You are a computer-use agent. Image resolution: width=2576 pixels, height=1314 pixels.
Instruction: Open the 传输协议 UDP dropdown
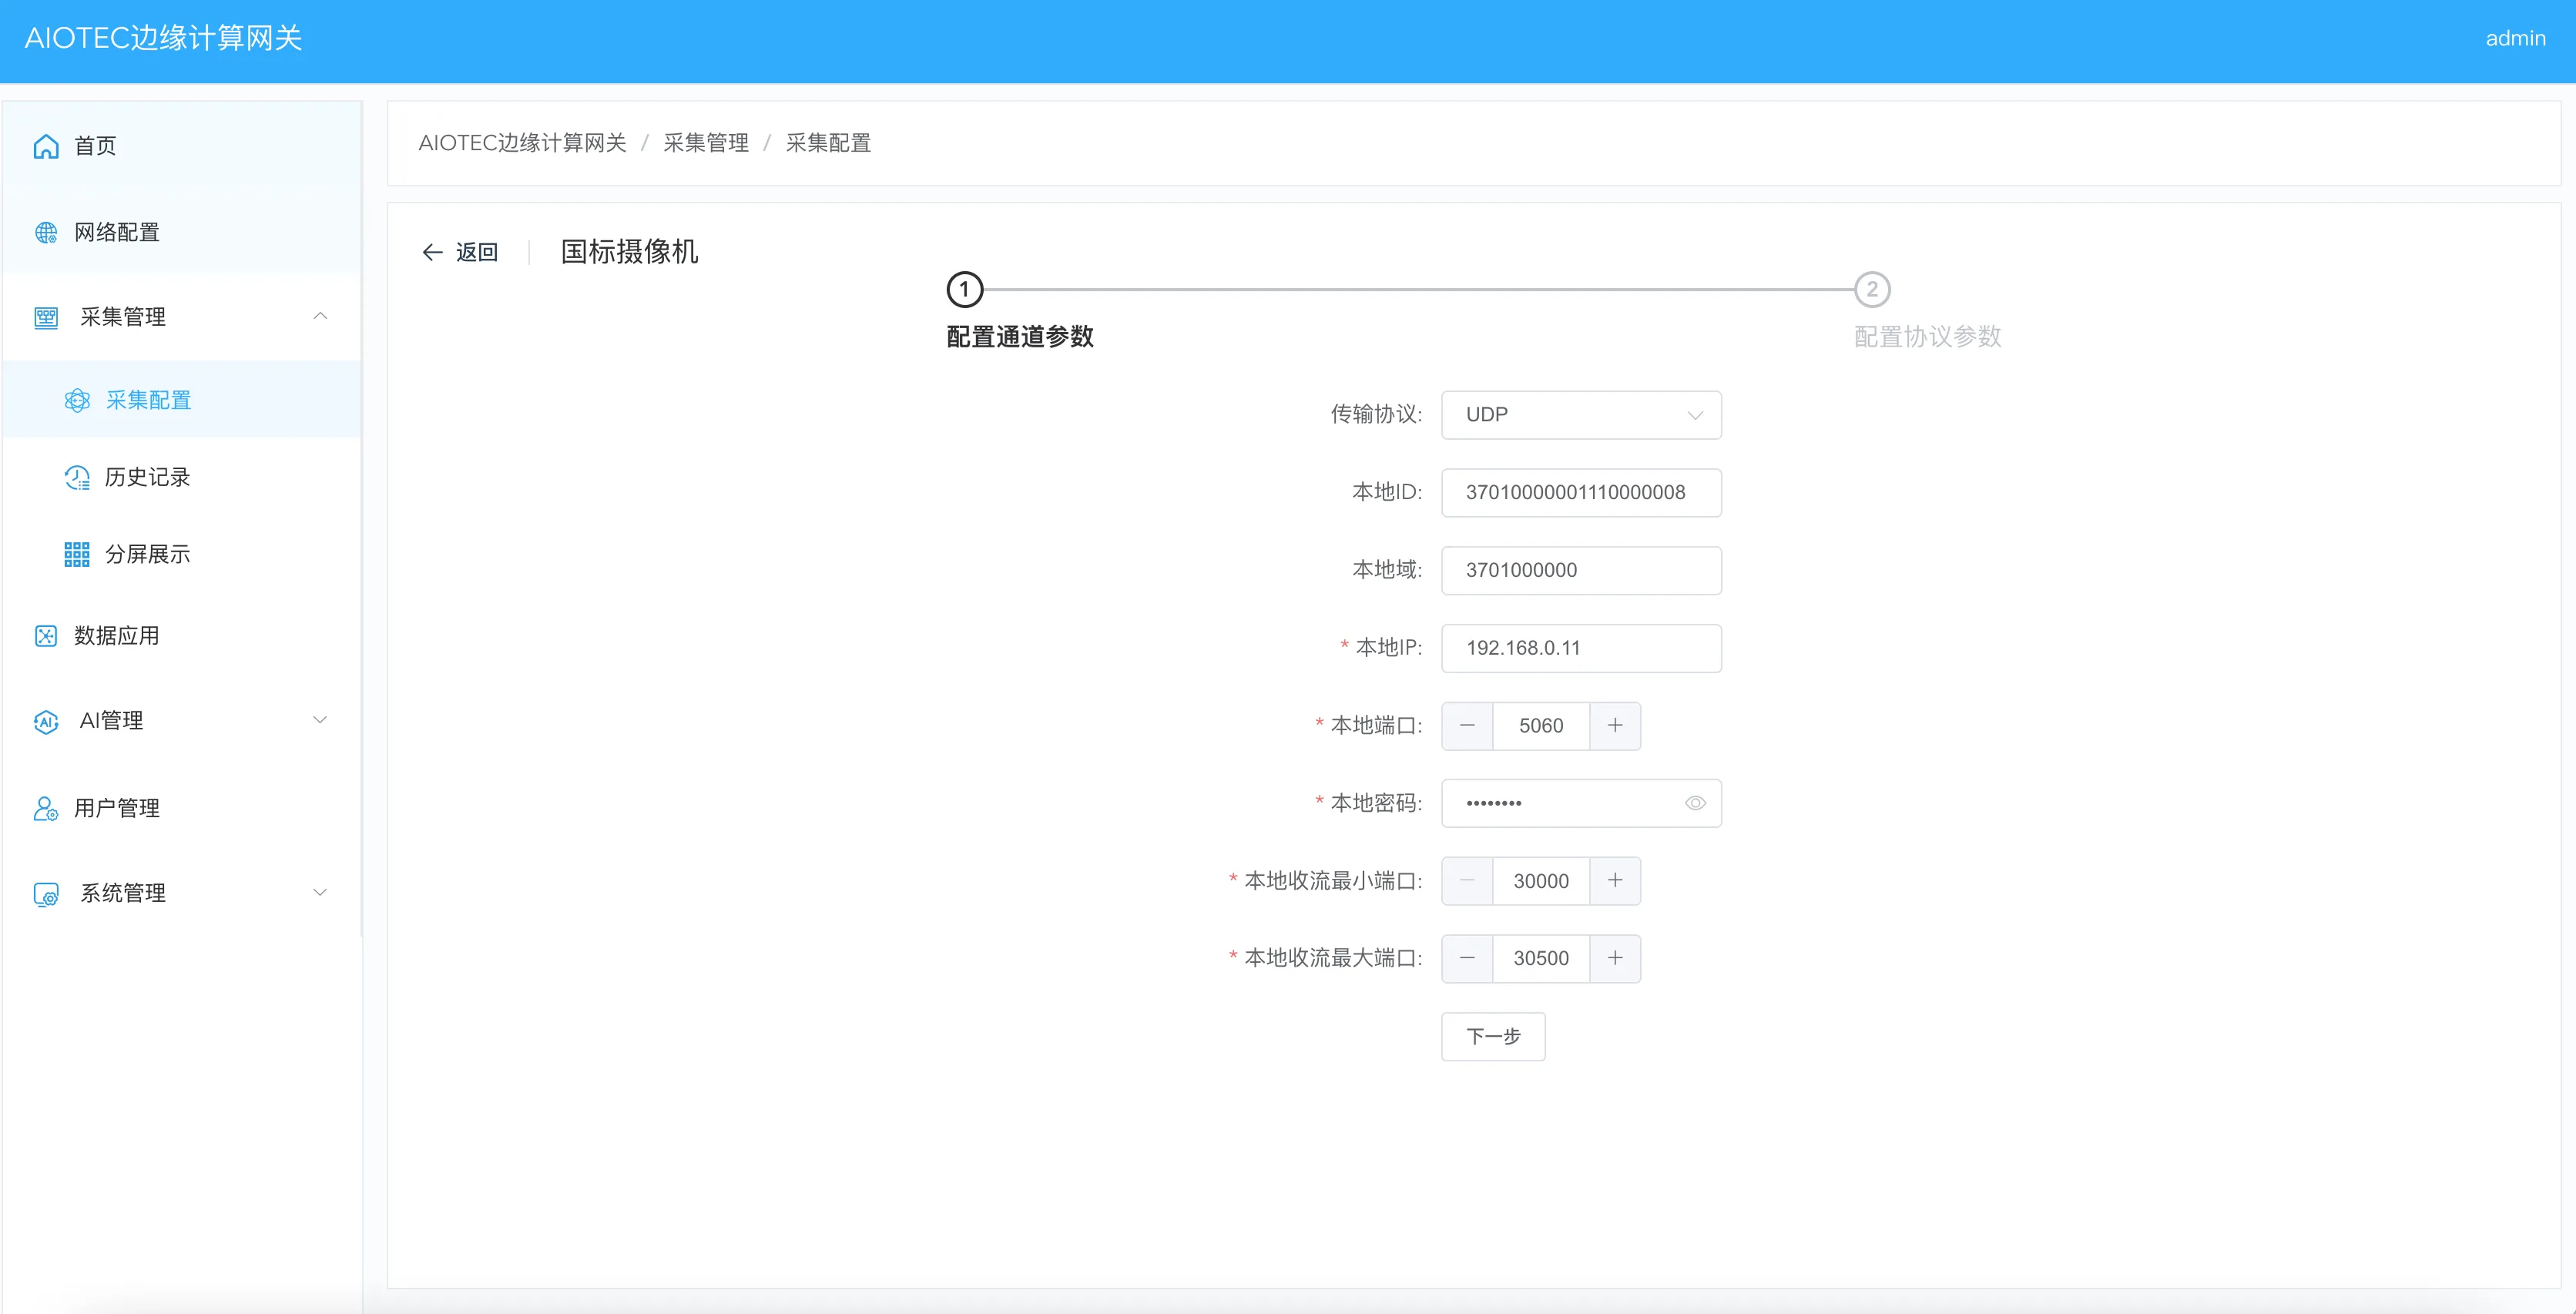click(1581, 415)
